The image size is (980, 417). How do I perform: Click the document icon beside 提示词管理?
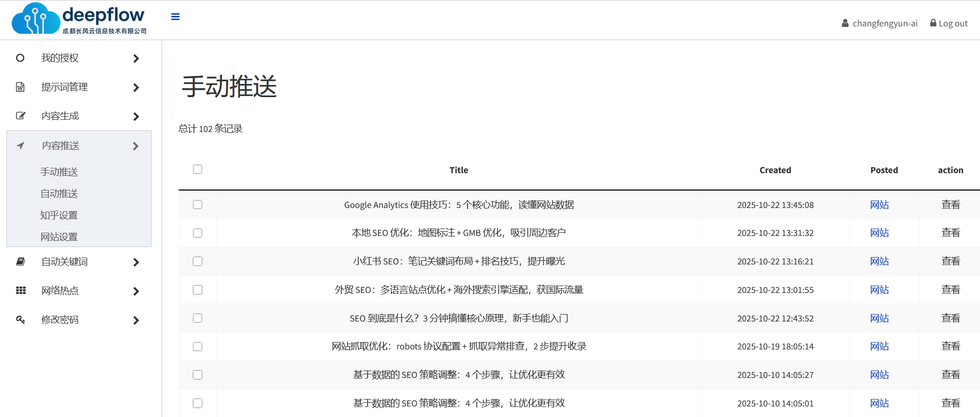pyautogui.click(x=20, y=87)
